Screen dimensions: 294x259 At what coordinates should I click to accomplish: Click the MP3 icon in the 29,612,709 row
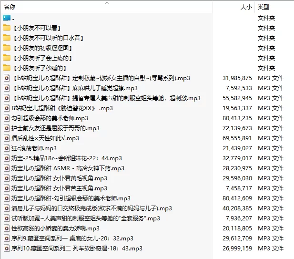[x=7, y=238]
